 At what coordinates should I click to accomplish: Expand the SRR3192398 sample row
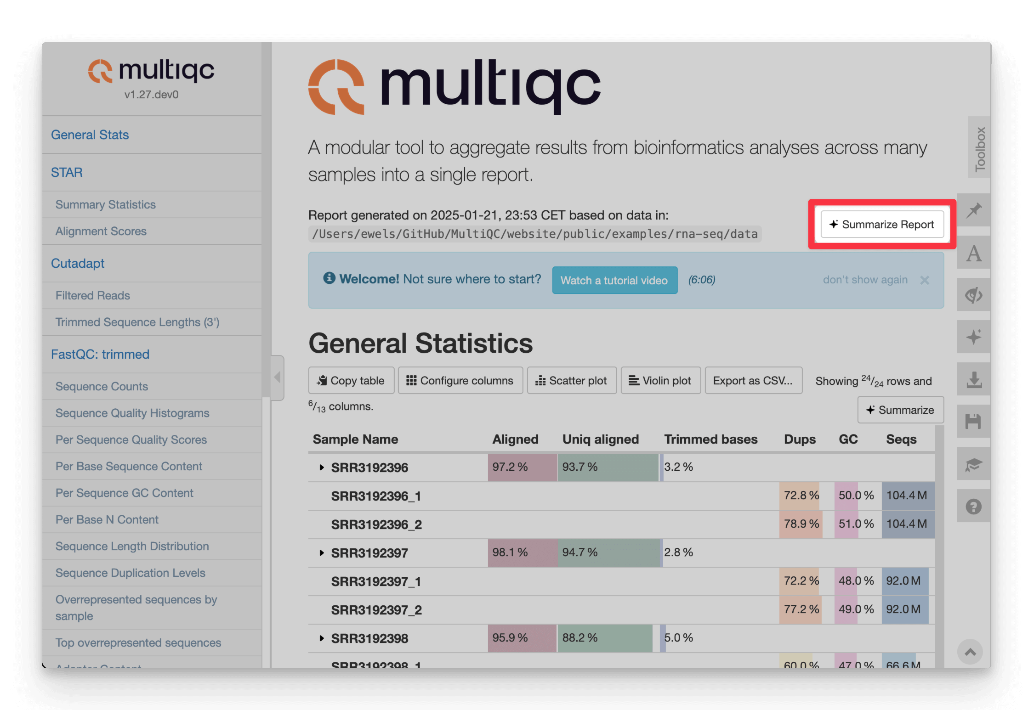(x=322, y=638)
